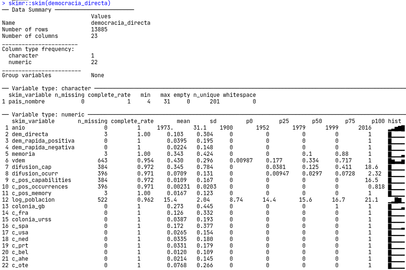Click the dem_directa histogram sparkline
406x270 pixels.
[396, 134]
